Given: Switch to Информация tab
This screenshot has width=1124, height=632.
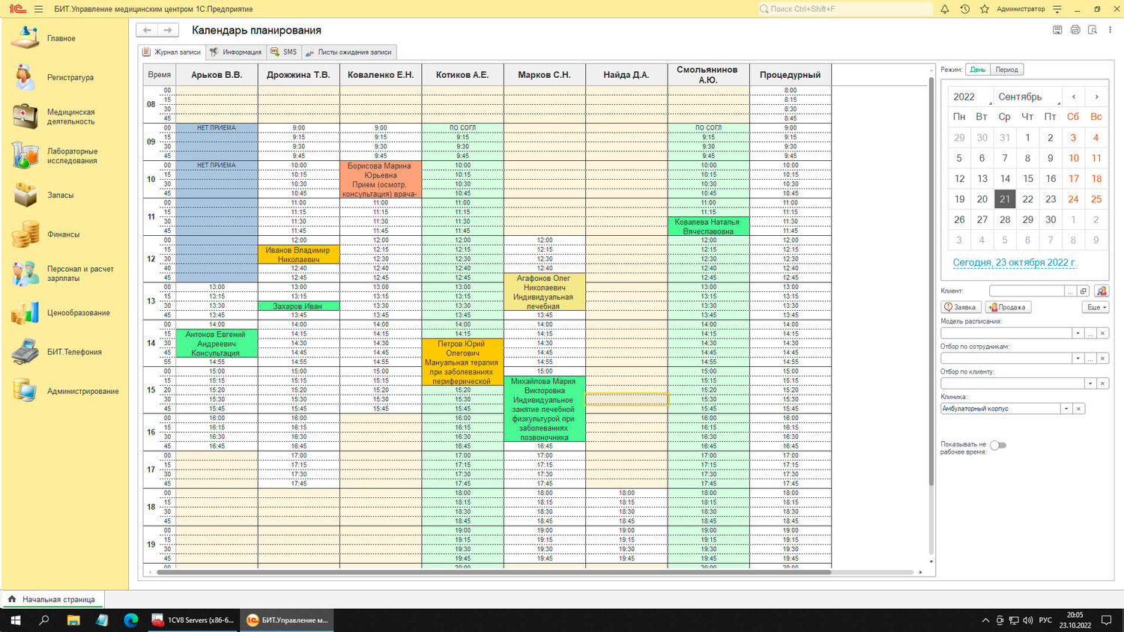Looking at the screenshot, I should (235, 52).
